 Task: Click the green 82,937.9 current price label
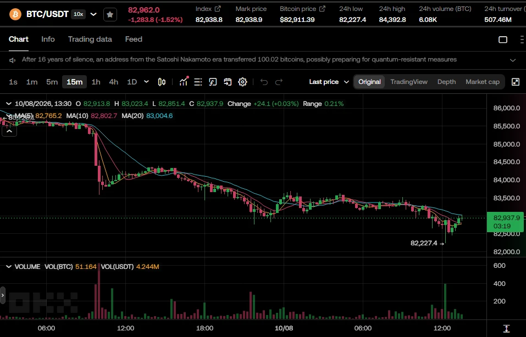click(505, 222)
